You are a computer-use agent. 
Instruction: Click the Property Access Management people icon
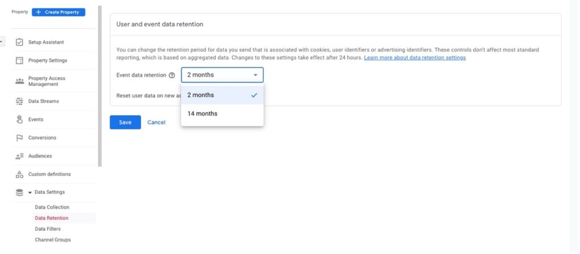point(19,81)
